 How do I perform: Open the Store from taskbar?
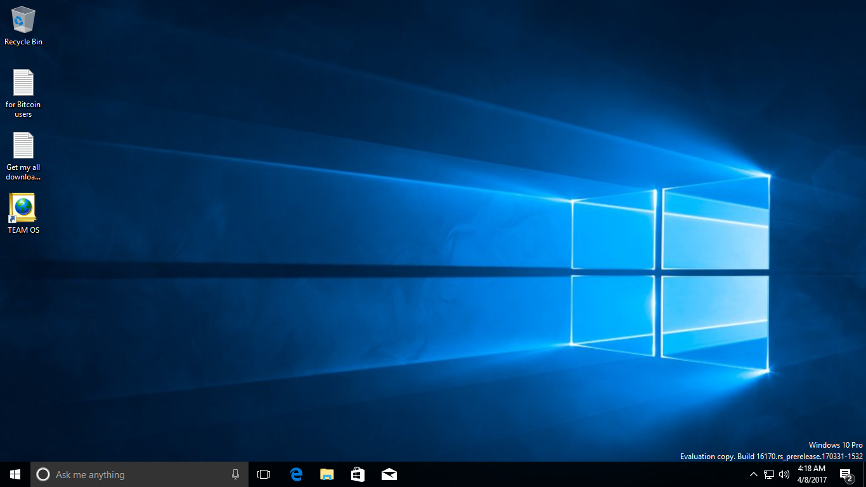358,474
